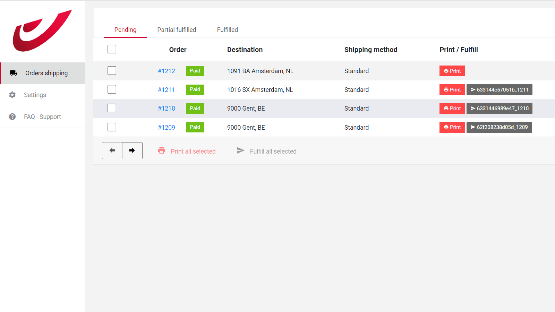This screenshot has height=312, width=555.
Task: Click the printer icon beside Print all selected
Action: [162, 150]
